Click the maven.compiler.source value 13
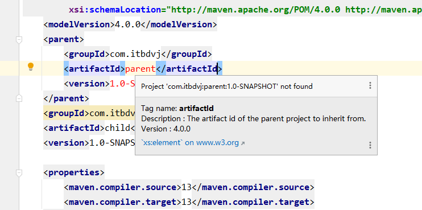This screenshot has height=210, width=422. point(186,187)
